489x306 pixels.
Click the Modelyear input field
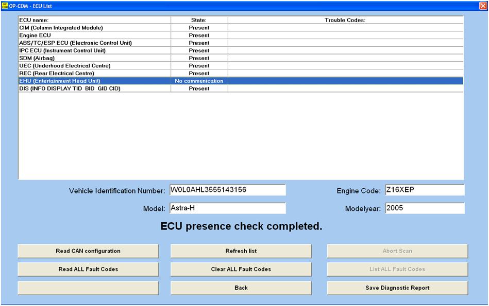[424, 208]
